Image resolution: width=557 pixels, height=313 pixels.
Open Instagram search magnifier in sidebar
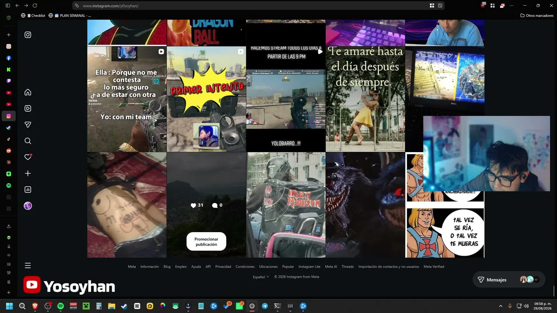coord(28,141)
